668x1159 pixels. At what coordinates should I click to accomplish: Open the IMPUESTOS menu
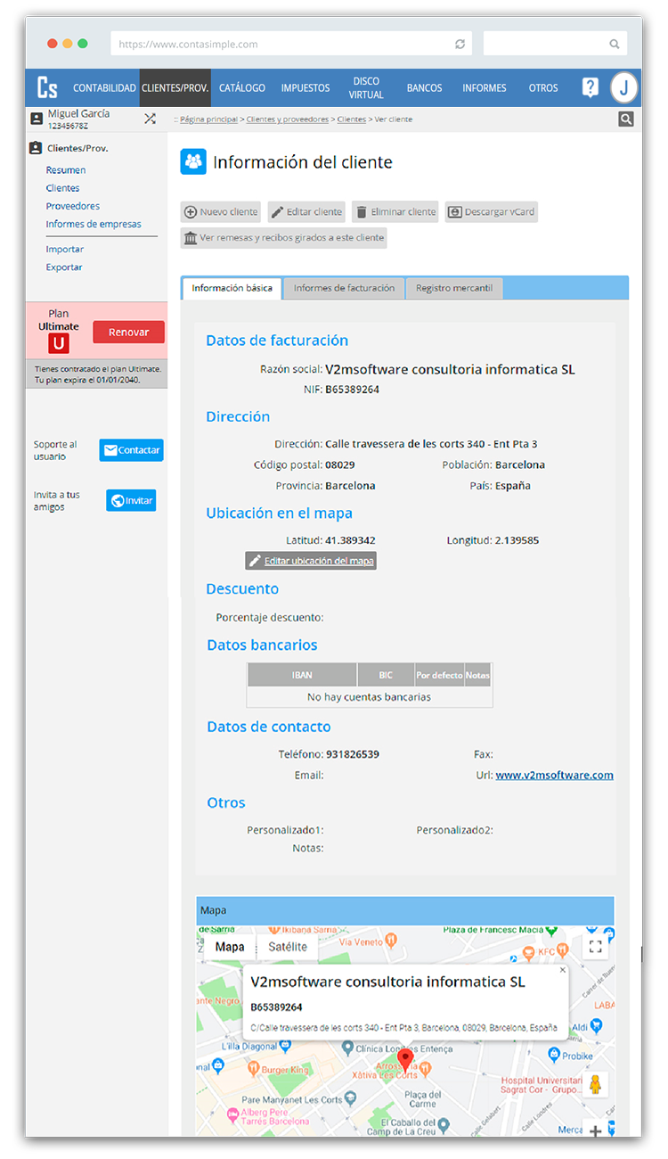pos(305,88)
